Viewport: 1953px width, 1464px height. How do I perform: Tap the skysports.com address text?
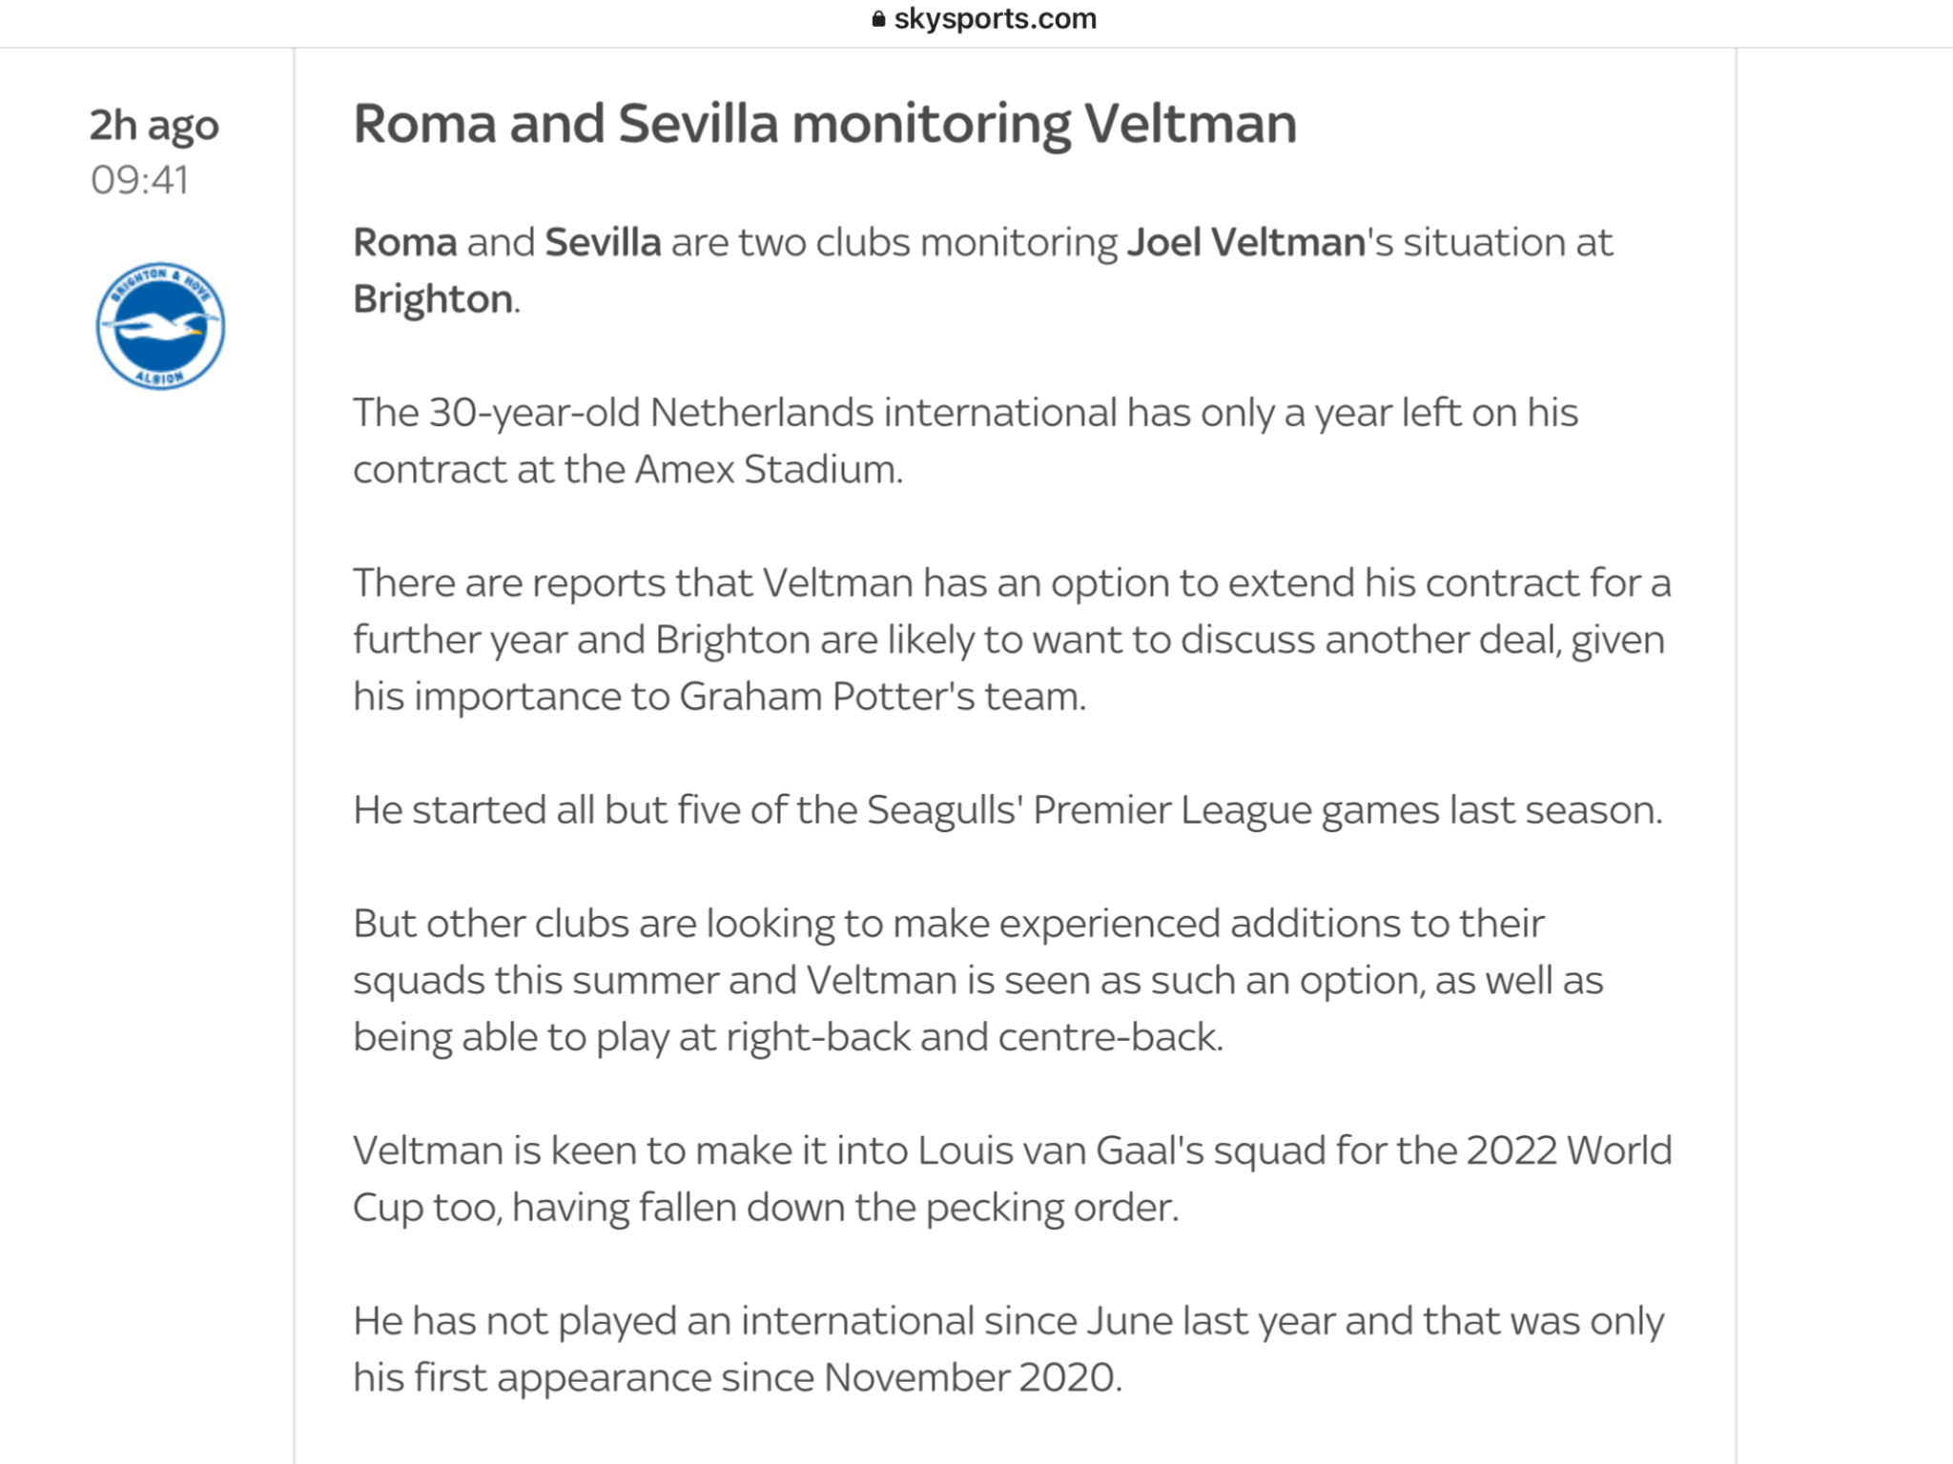996,19
